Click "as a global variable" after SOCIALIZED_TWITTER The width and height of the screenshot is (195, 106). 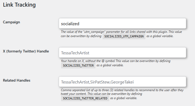pyautogui.click(x=110, y=65)
